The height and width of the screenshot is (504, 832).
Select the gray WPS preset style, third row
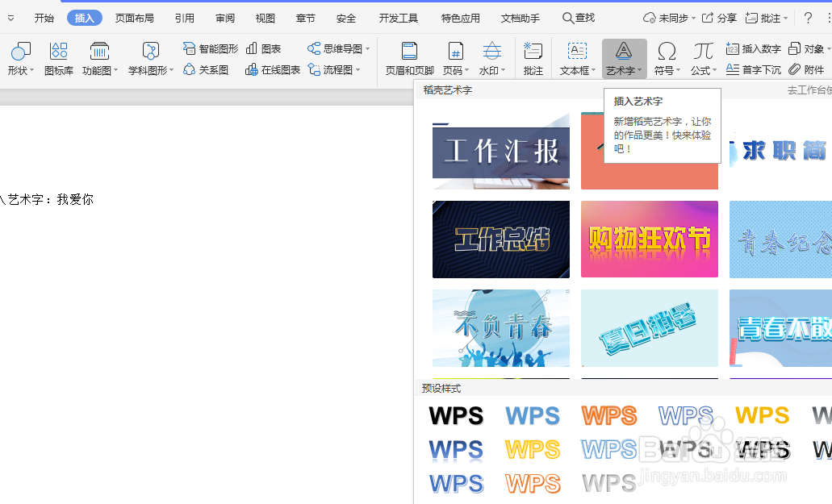[x=609, y=483]
